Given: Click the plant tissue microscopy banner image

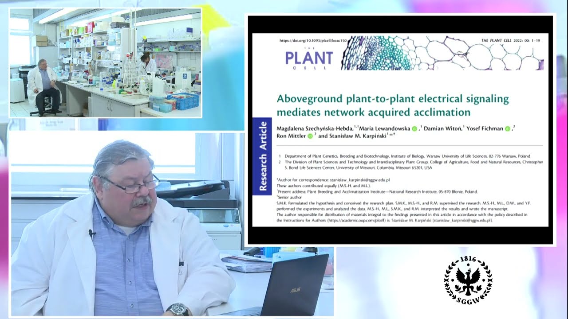Looking at the screenshot, I should click(442, 53).
